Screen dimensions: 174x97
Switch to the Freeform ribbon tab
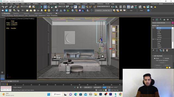[x=16, y=13]
